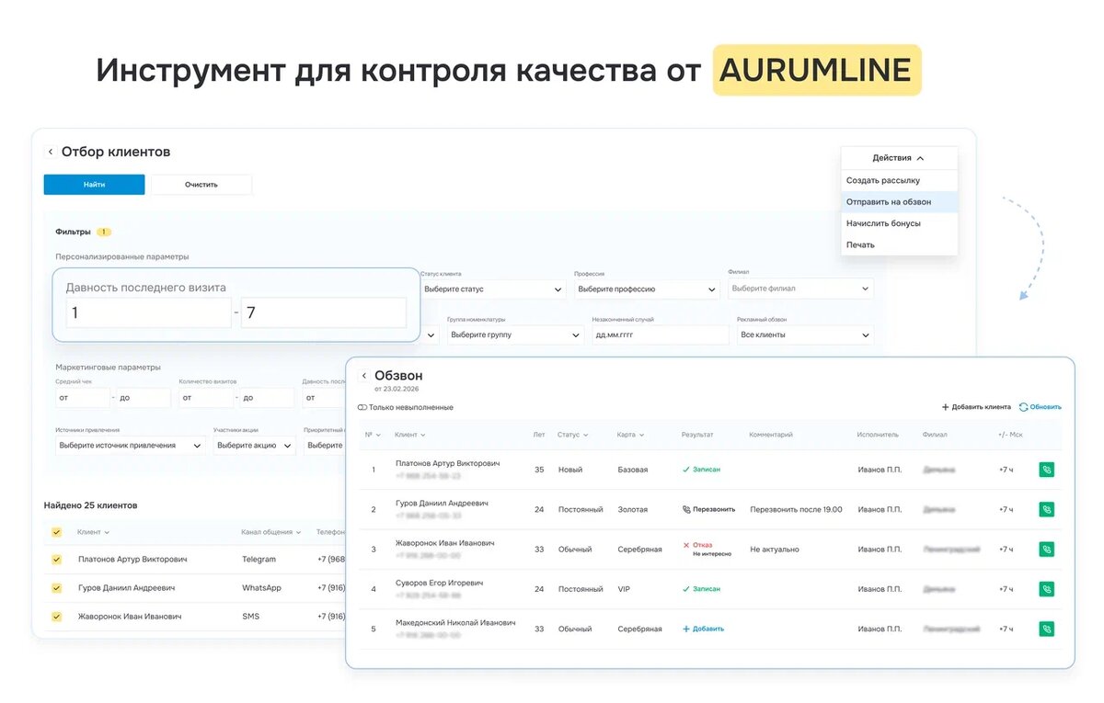Toggle select-all checkbox in client list header
The height and width of the screenshot is (703, 1104).
click(x=57, y=532)
